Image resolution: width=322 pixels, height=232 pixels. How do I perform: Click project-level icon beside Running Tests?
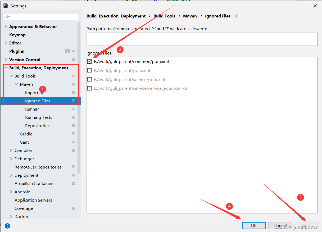pos(74,117)
